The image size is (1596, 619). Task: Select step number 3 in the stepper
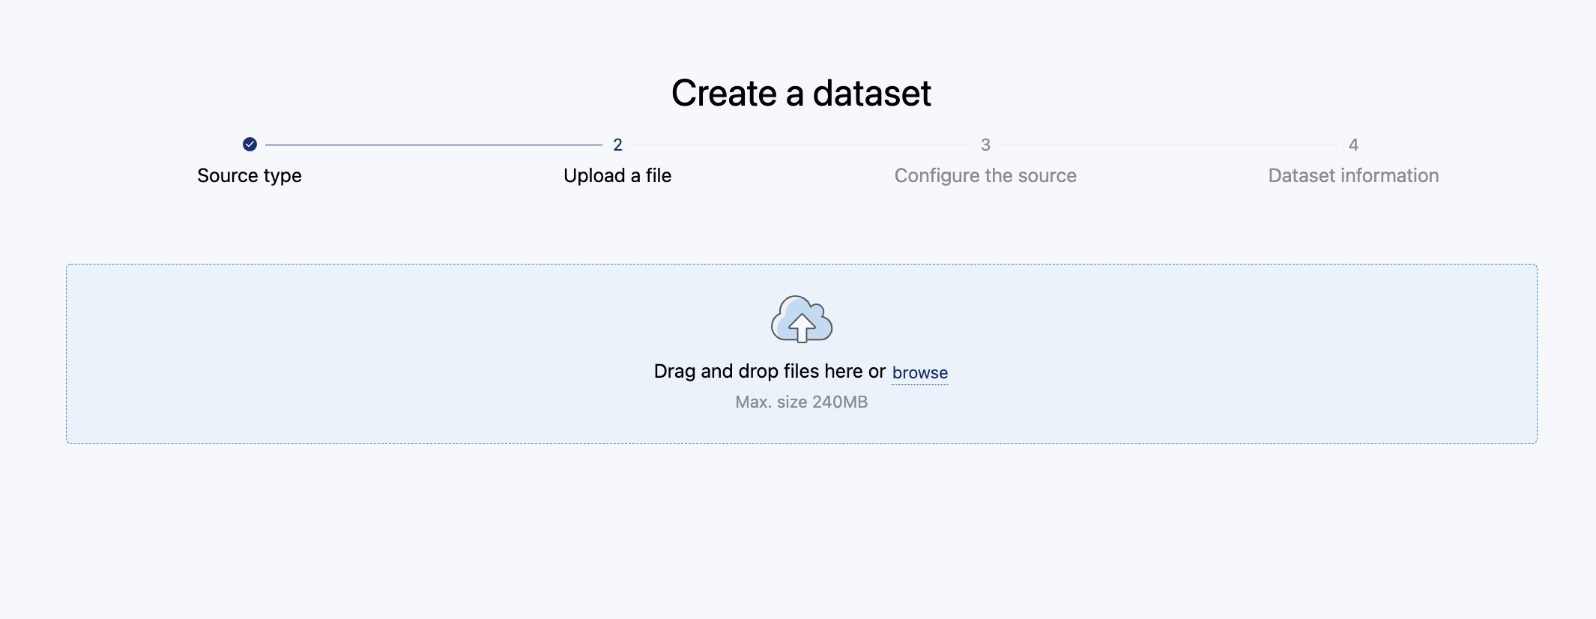tap(985, 145)
